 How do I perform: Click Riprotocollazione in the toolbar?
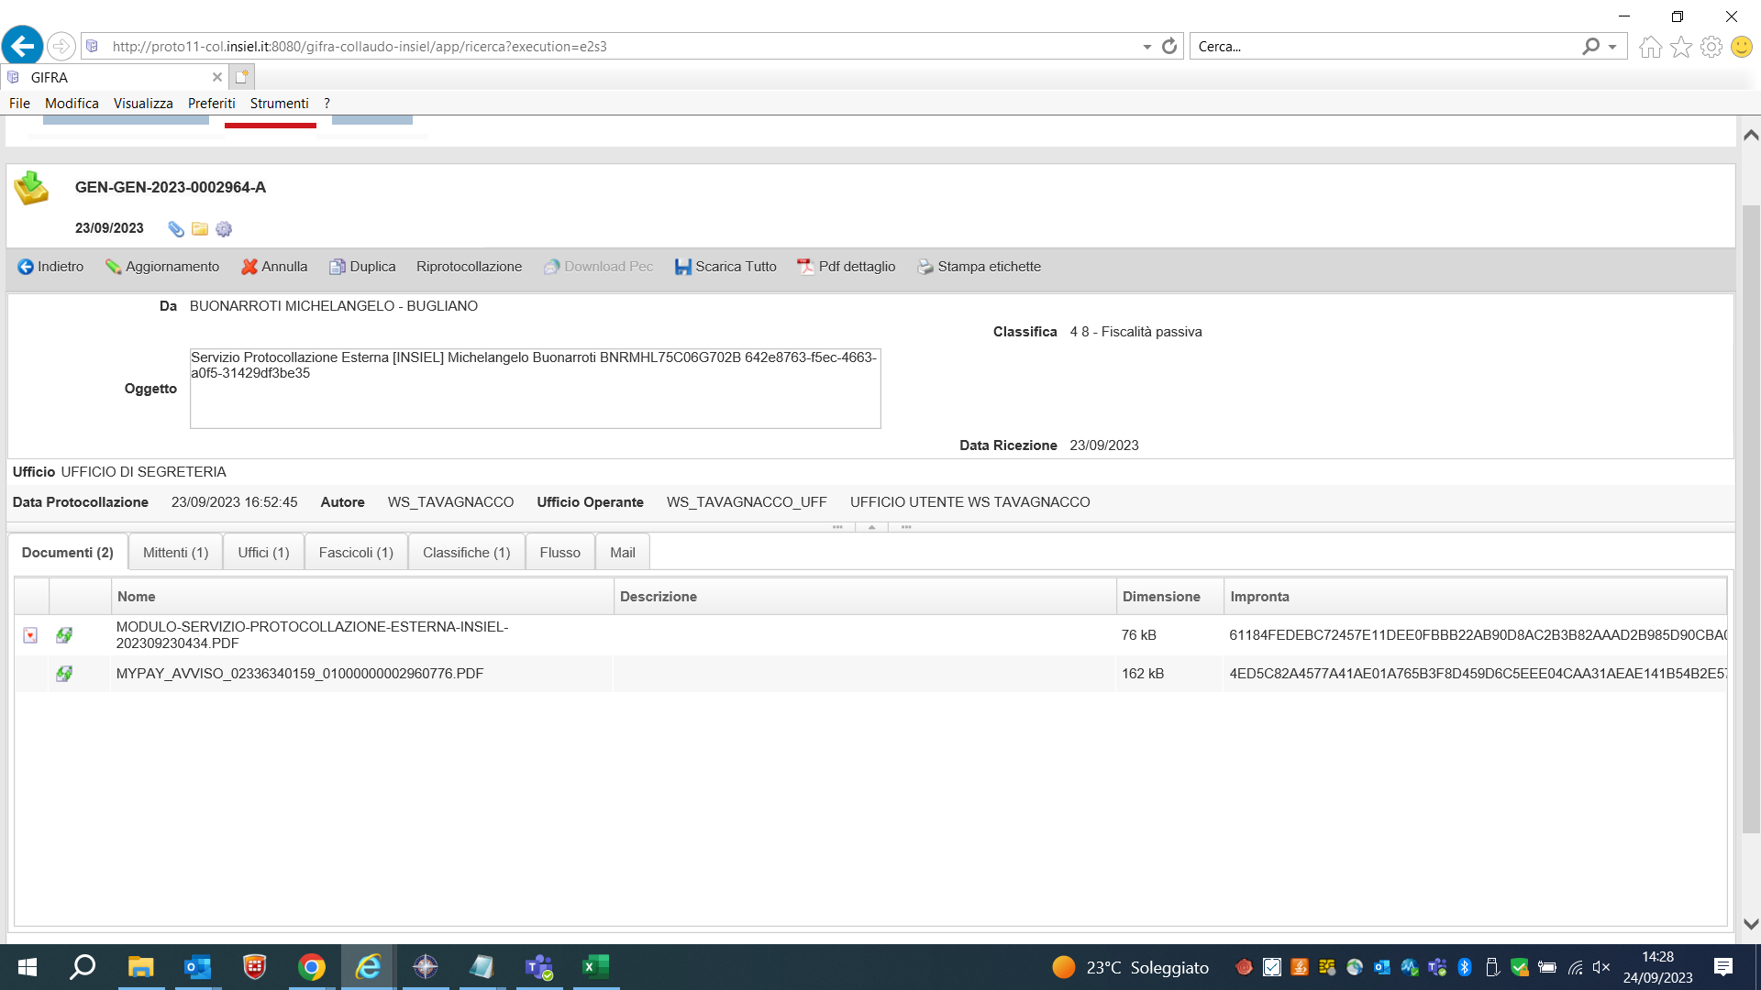click(x=469, y=267)
